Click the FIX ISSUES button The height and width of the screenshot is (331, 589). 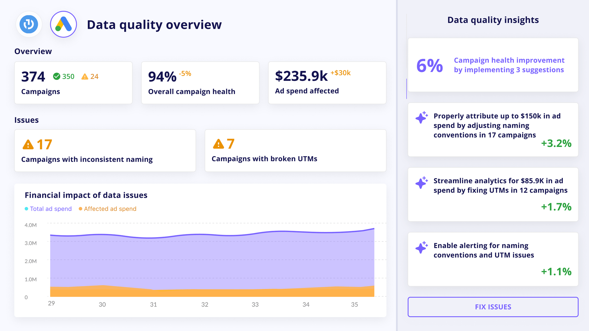tap(493, 307)
